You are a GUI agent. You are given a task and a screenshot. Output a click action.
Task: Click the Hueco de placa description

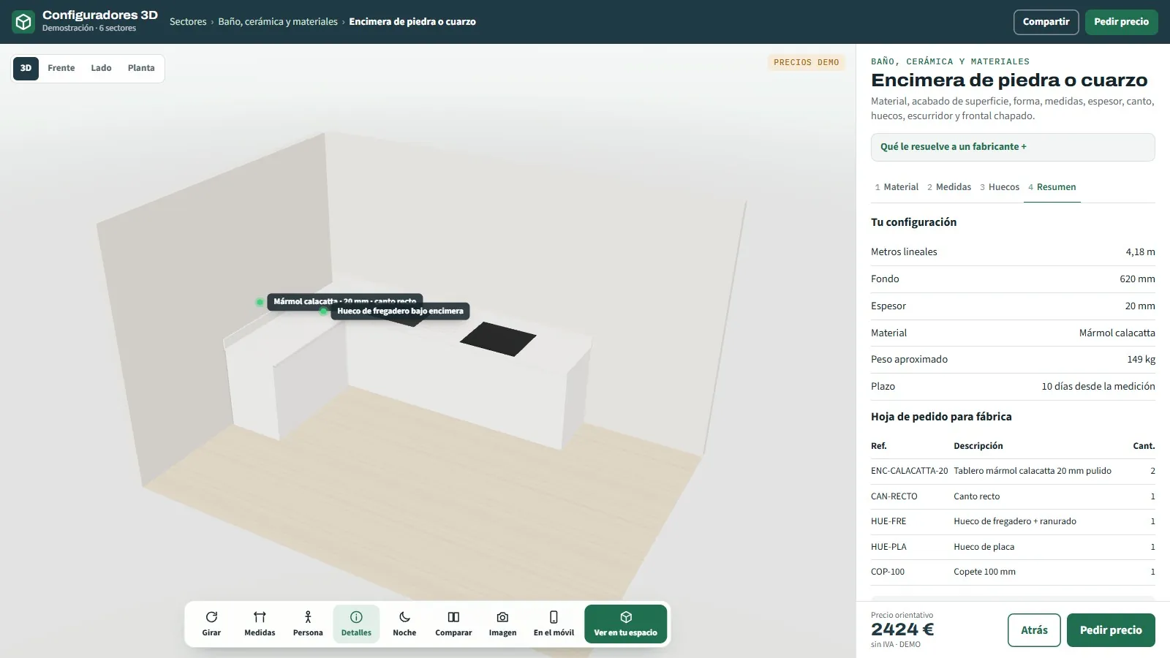(x=984, y=547)
